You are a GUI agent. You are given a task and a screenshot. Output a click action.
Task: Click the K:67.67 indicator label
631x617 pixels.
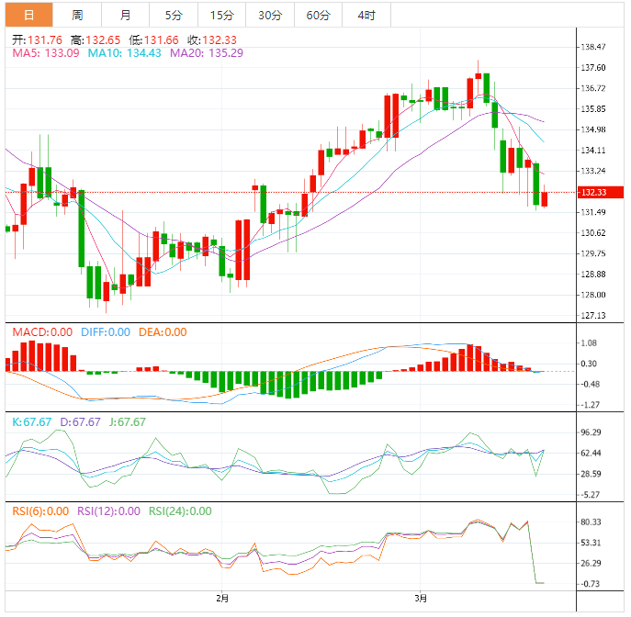(32, 422)
